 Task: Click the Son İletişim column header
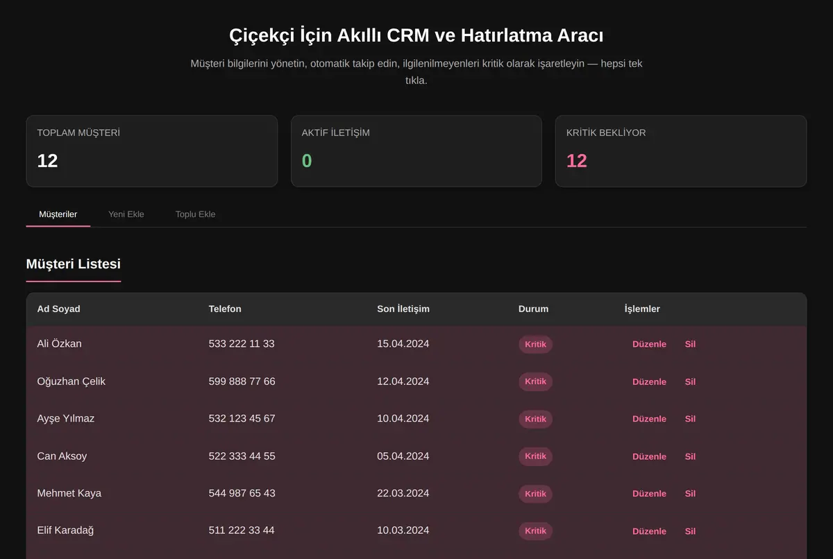tap(403, 309)
